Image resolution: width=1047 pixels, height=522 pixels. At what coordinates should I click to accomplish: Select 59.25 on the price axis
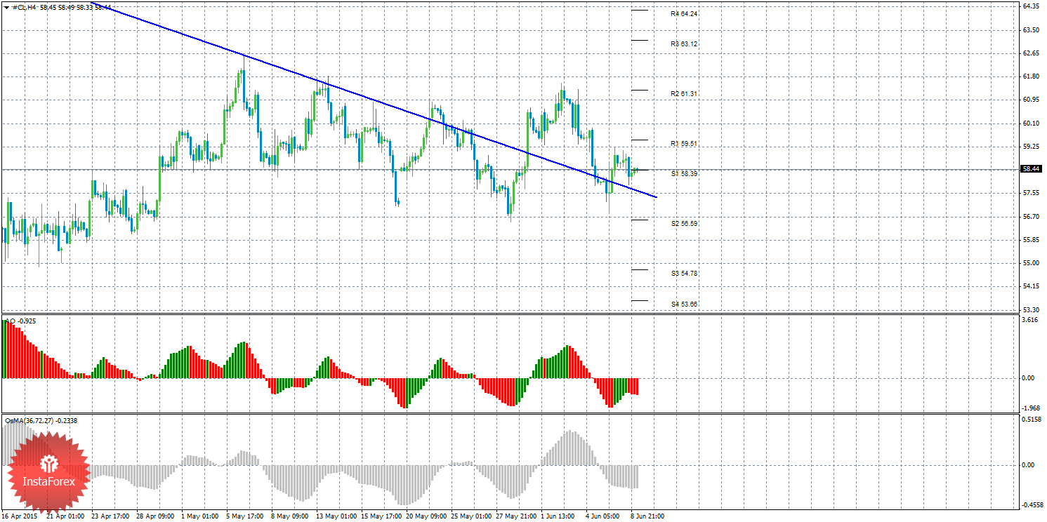pyautogui.click(x=1032, y=147)
